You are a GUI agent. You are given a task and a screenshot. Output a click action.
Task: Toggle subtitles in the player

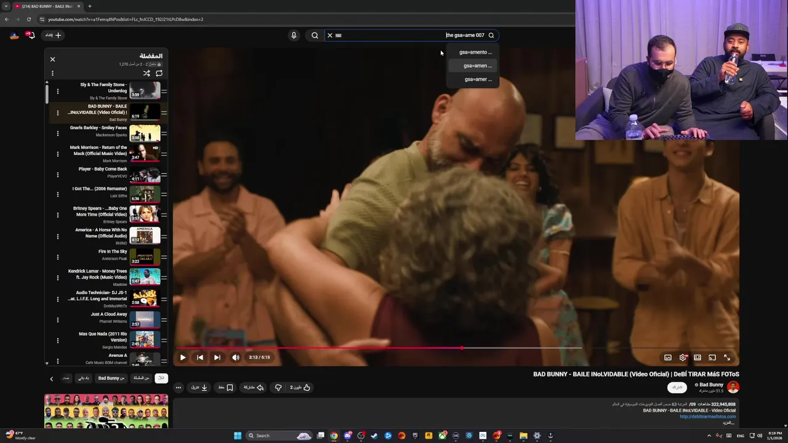tap(668, 357)
